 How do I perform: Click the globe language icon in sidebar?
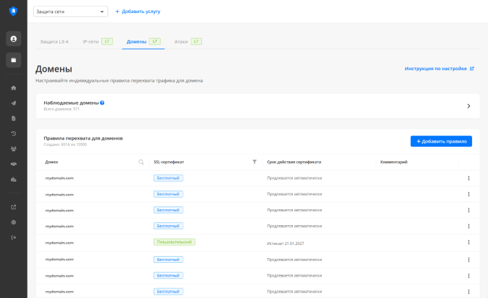pyautogui.click(x=14, y=222)
